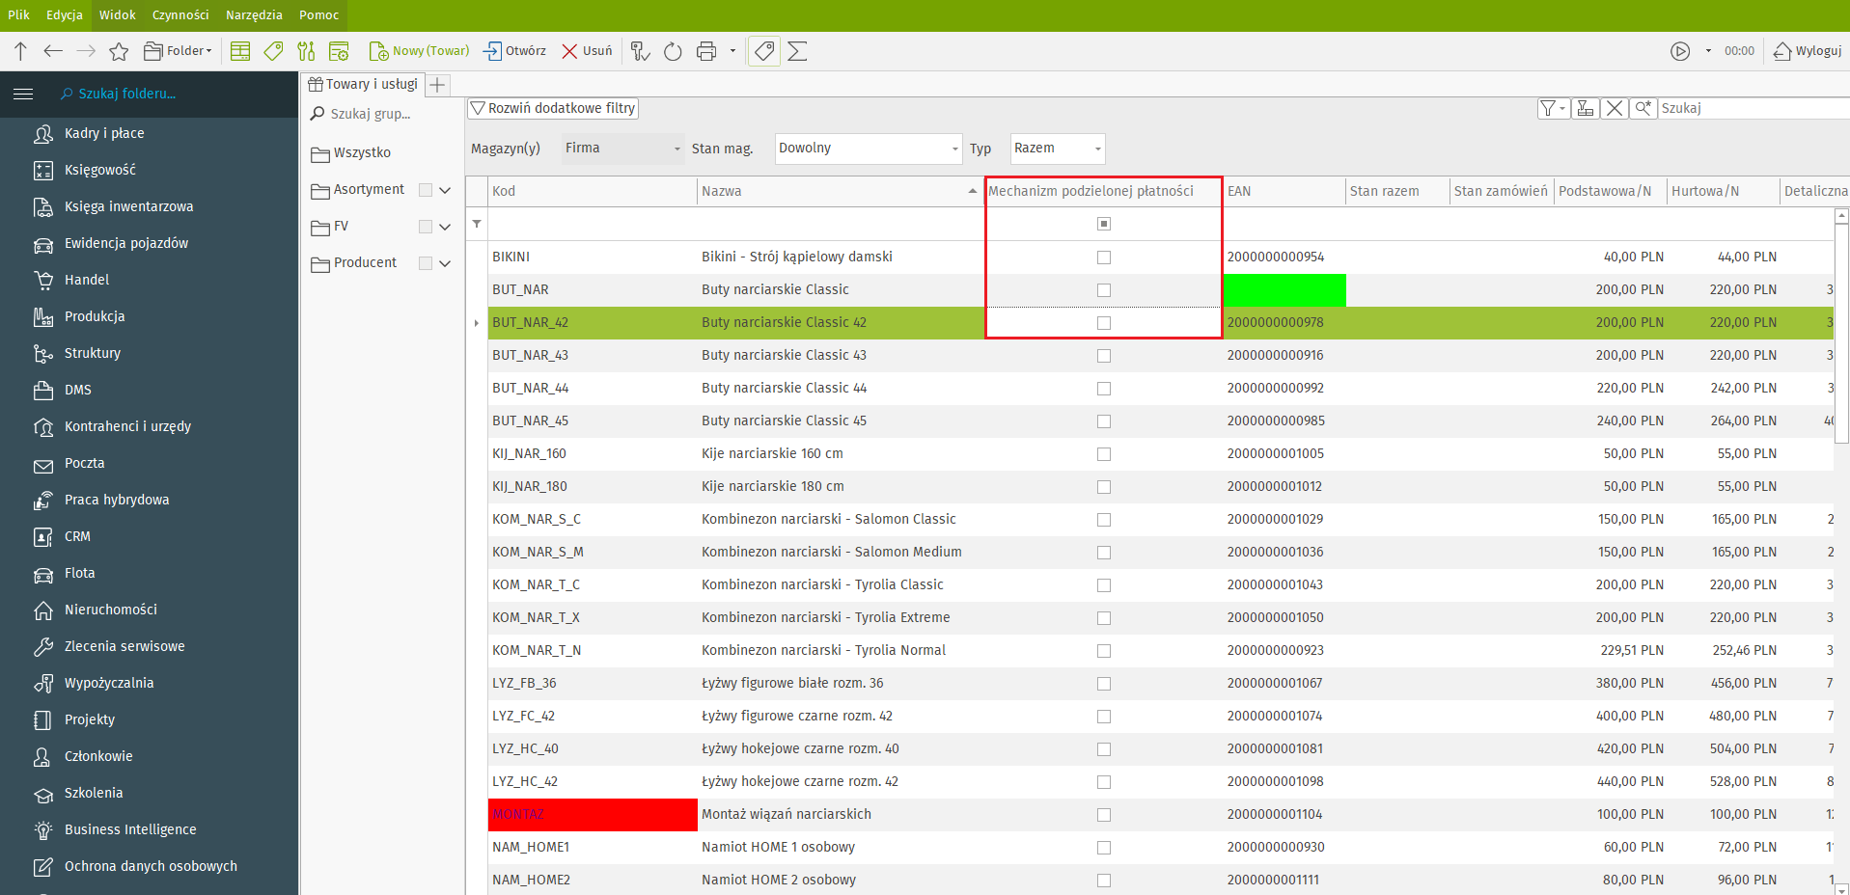The height and width of the screenshot is (895, 1850).
Task: Open the Folder dropdown in toolbar
Action: point(179,51)
